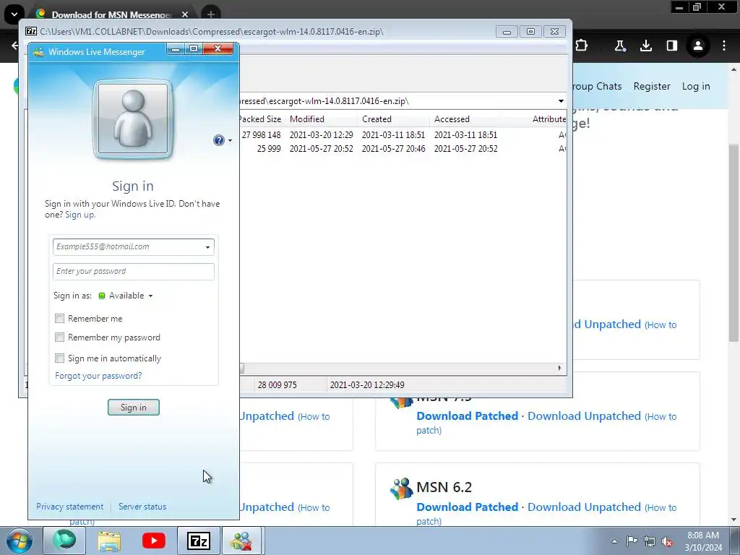The image size is (740, 555).
Task: Open the browser three-dot menu
Action: 724,46
